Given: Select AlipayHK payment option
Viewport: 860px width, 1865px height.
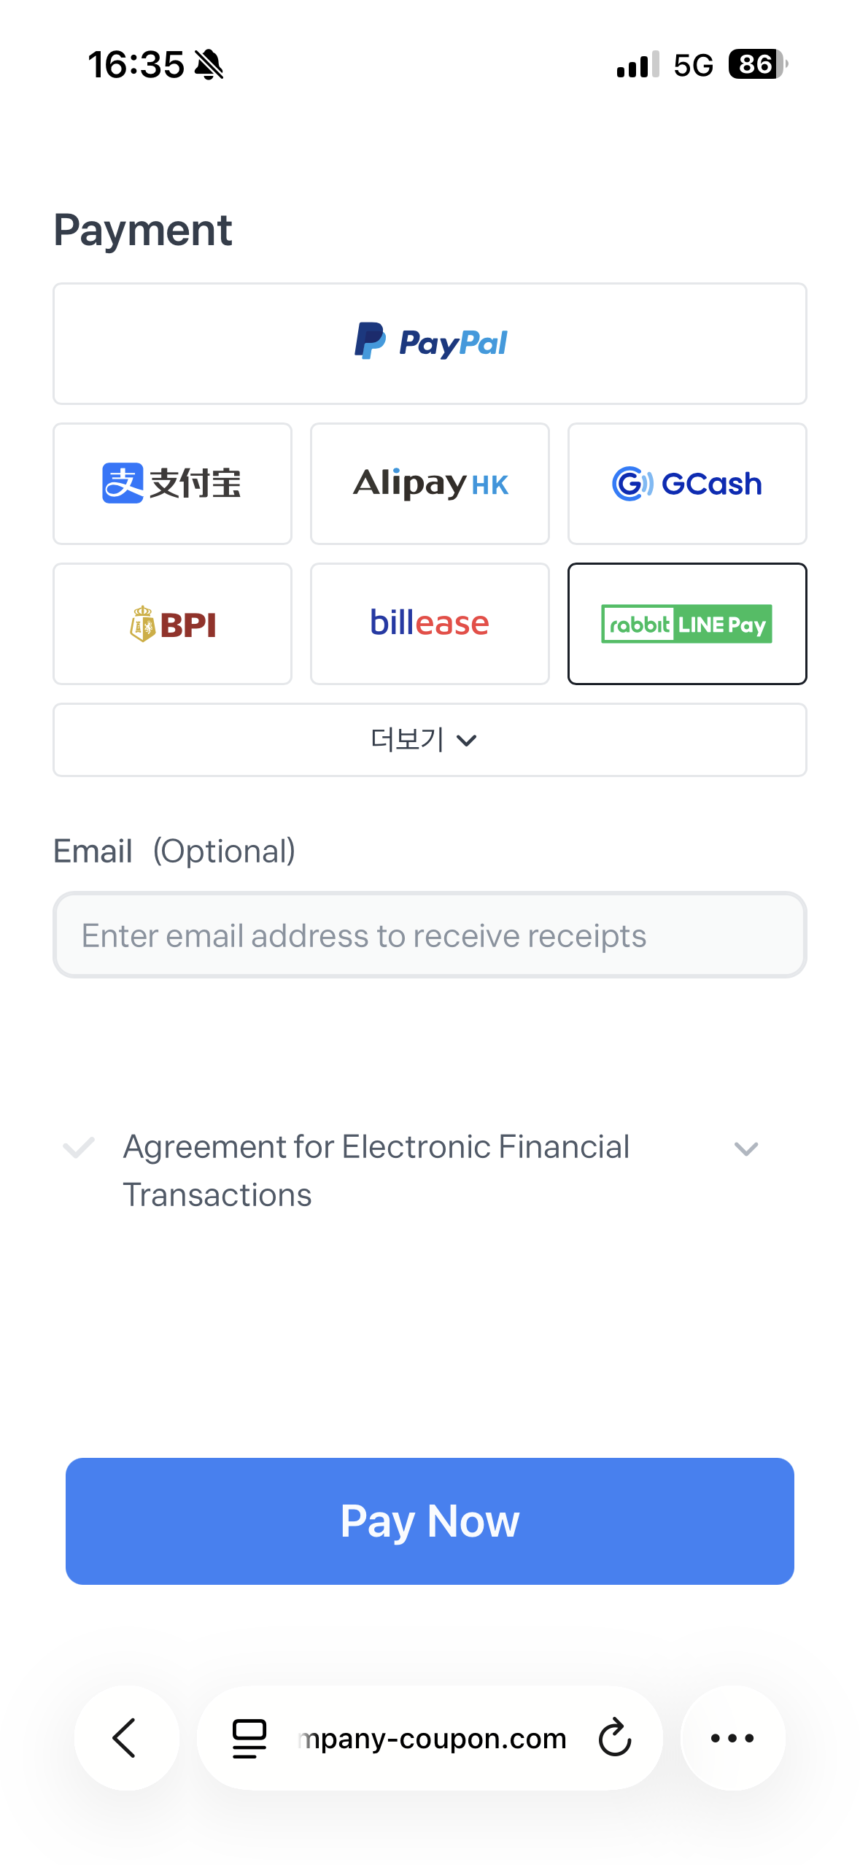Looking at the screenshot, I should click(x=430, y=484).
